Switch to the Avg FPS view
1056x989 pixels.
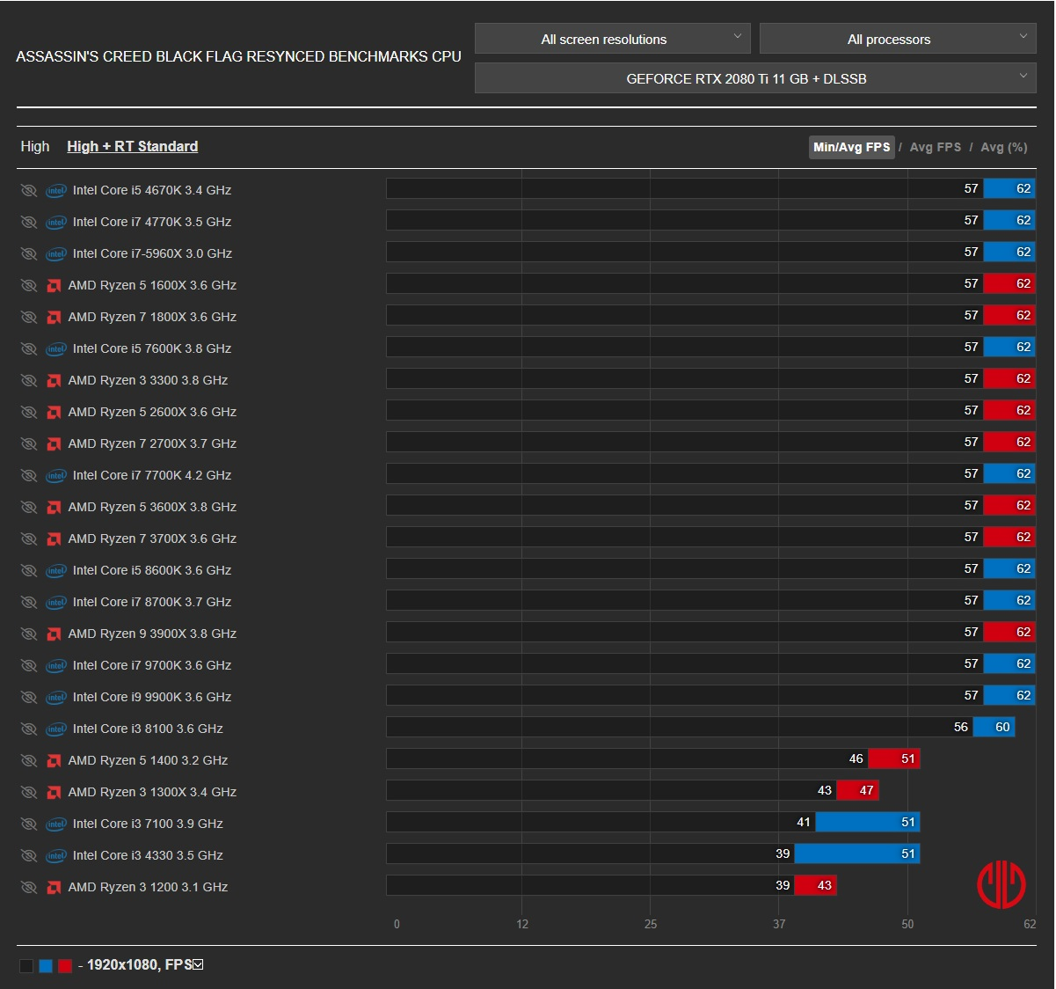936,147
